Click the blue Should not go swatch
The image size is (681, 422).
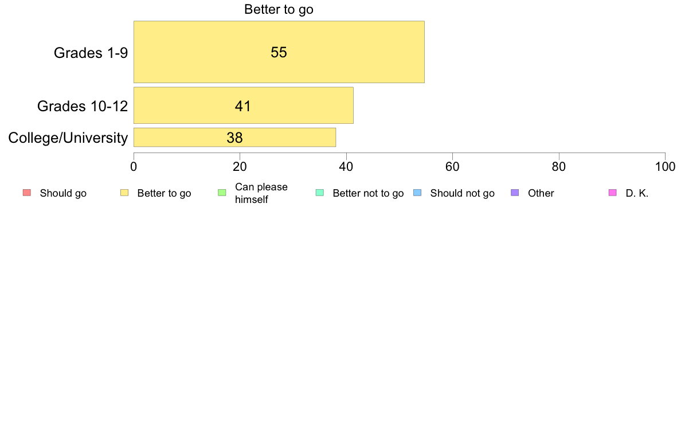point(417,193)
